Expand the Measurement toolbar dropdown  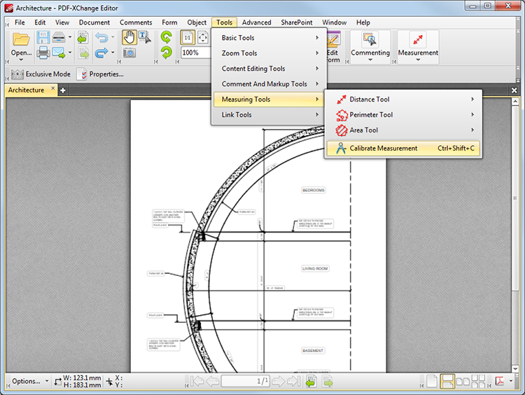pos(418,60)
